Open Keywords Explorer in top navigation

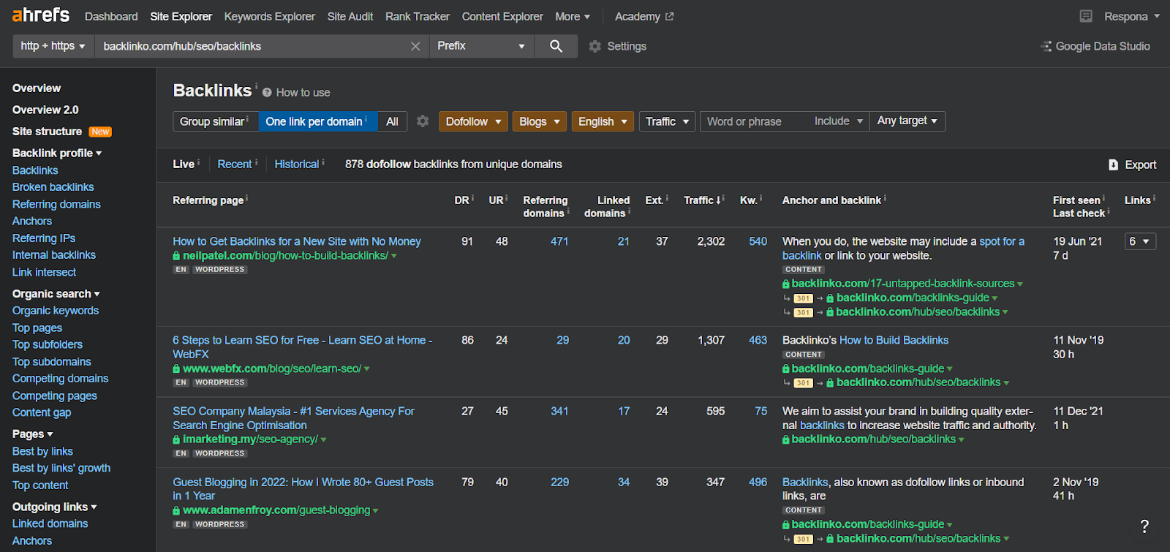point(269,16)
